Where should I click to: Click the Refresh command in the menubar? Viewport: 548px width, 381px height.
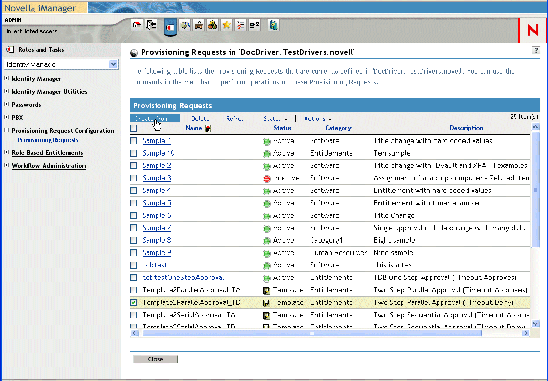pyautogui.click(x=236, y=119)
